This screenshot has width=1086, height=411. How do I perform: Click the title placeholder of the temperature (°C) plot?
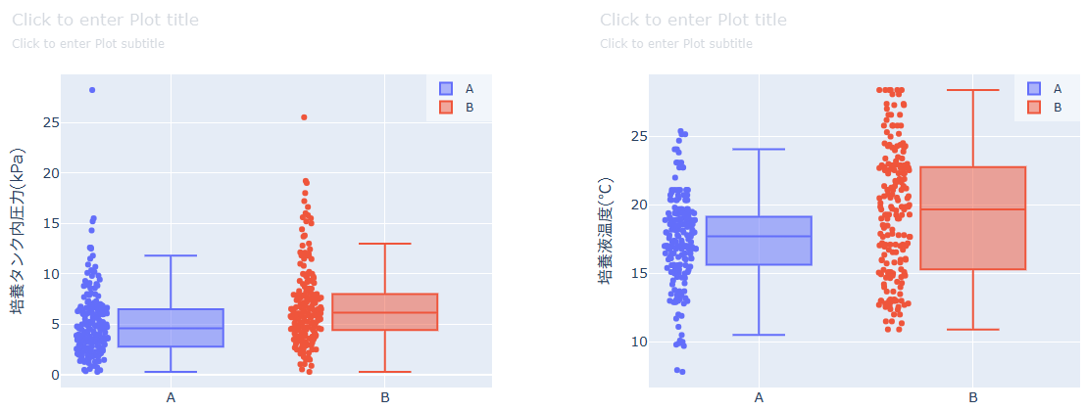coord(693,20)
